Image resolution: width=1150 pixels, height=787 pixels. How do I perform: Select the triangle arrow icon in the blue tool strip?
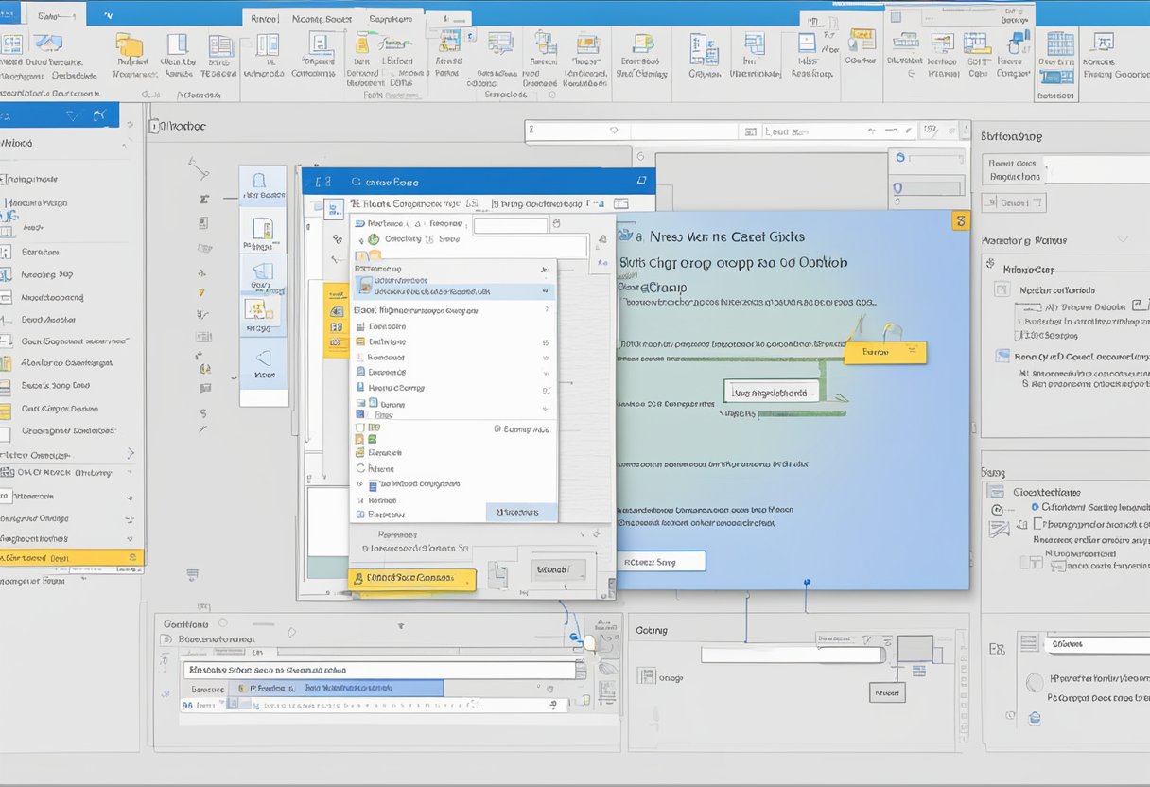263,357
